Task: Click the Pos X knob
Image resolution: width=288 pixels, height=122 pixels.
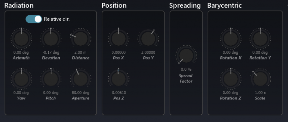Action: tap(118, 39)
